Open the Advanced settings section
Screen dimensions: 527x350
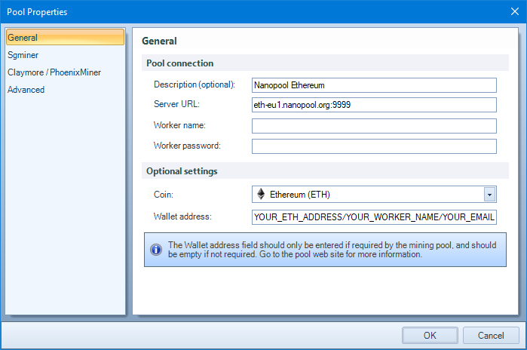[26, 90]
